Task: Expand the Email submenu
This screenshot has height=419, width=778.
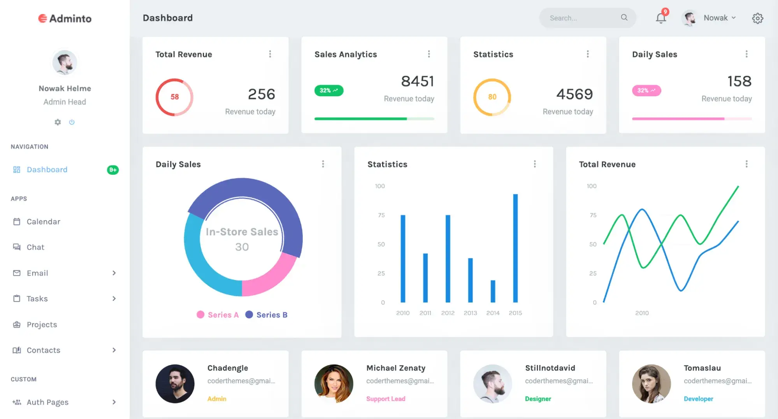Action: [114, 273]
